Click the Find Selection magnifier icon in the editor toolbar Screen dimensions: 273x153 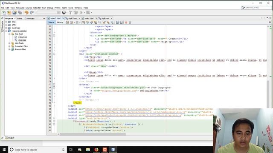[x=84, y=23]
